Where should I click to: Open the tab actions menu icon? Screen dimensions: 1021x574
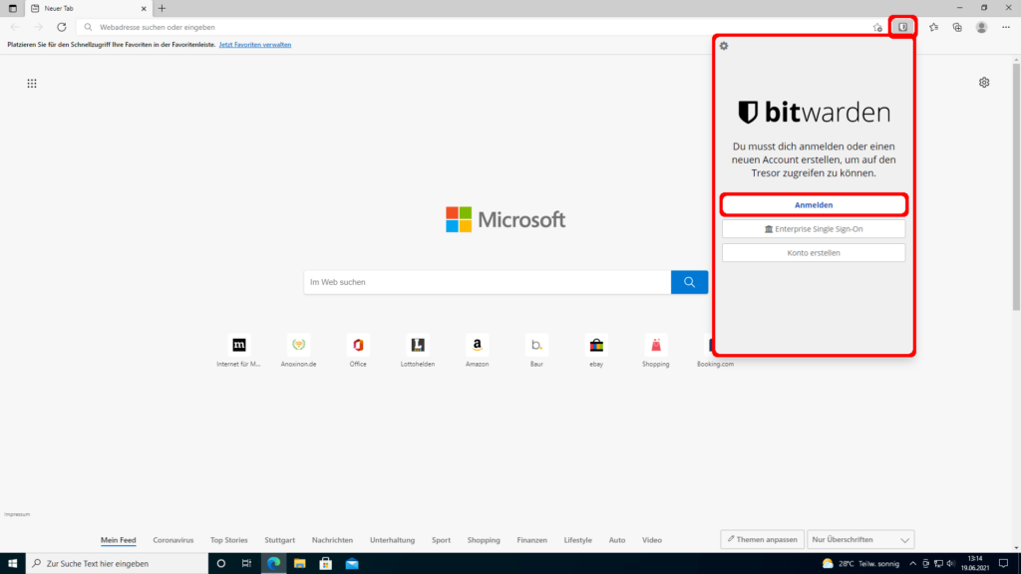pyautogui.click(x=12, y=8)
